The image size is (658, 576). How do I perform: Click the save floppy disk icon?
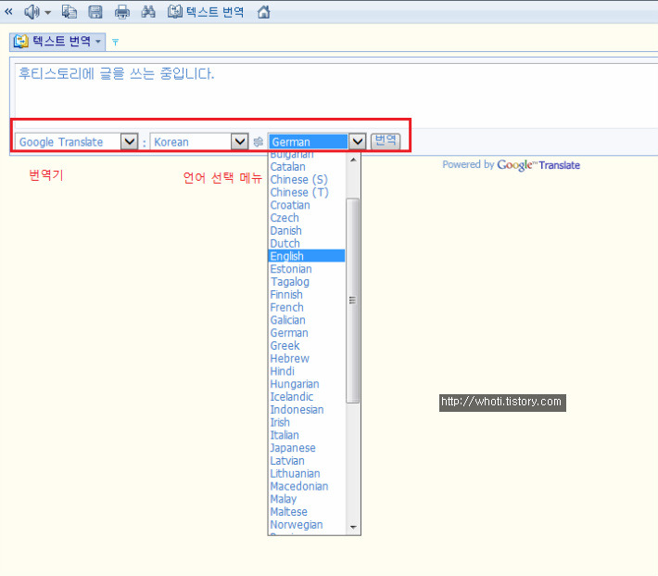(x=95, y=12)
